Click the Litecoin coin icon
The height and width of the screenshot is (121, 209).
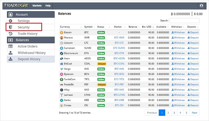(62, 43)
